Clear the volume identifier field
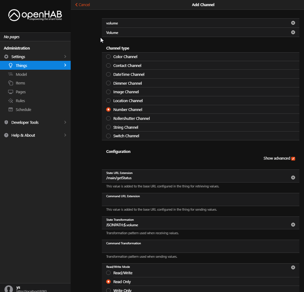 [293, 23]
